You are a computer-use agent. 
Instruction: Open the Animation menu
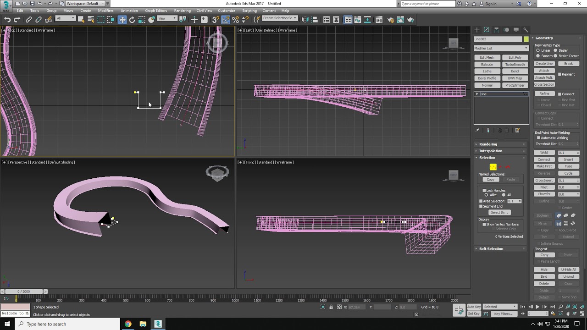coord(129,11)
